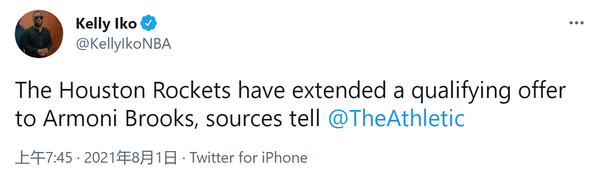
Task: Click the 上午7:45 timestamp
Action: (x=44, y=158)
